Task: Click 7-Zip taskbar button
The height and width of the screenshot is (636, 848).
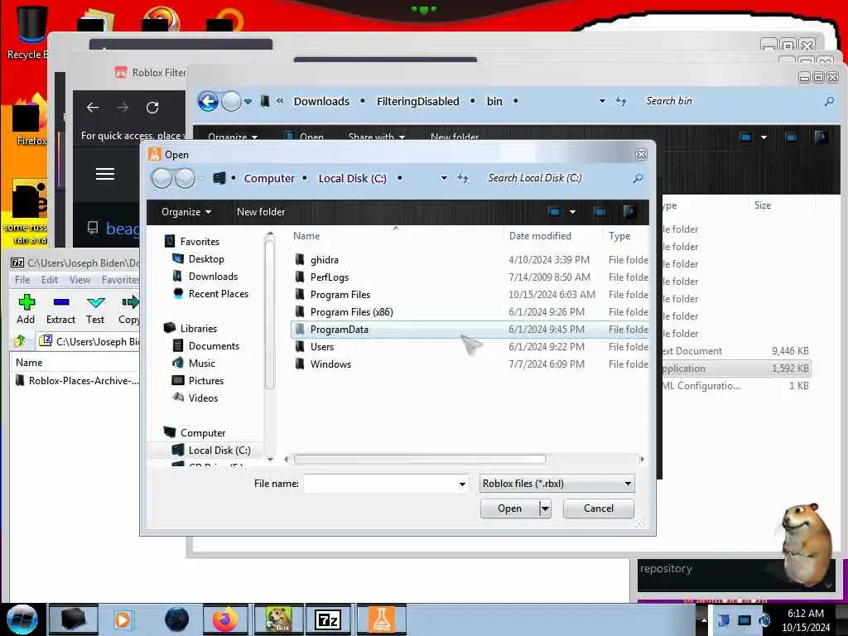Action: (328, 619)
